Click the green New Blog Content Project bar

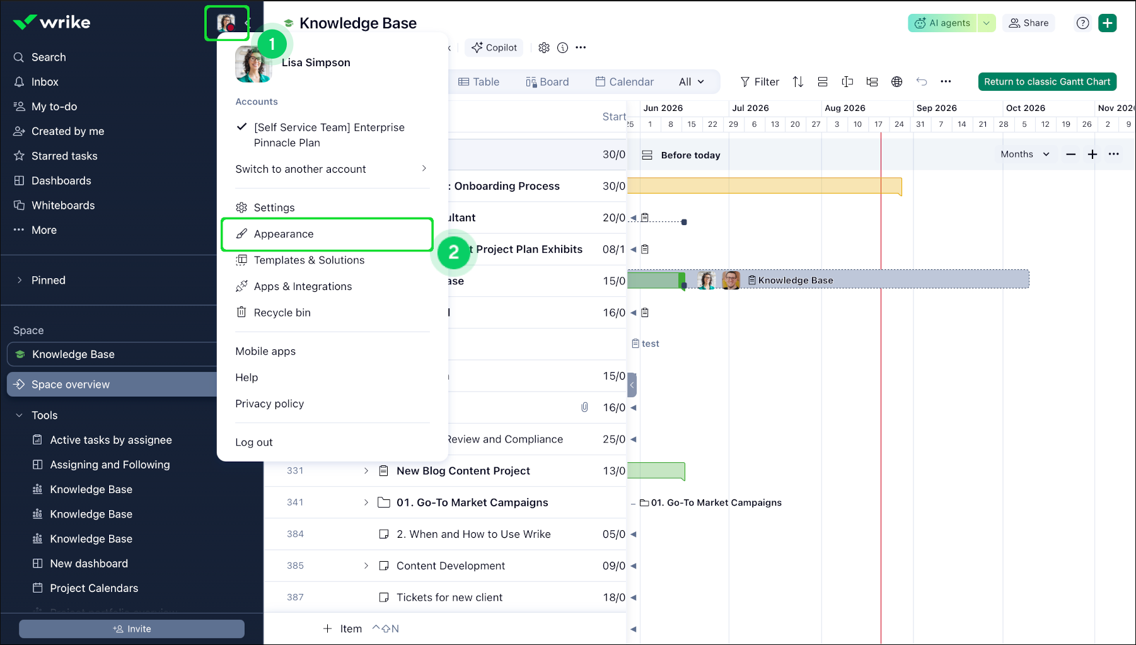click(656, 471)
